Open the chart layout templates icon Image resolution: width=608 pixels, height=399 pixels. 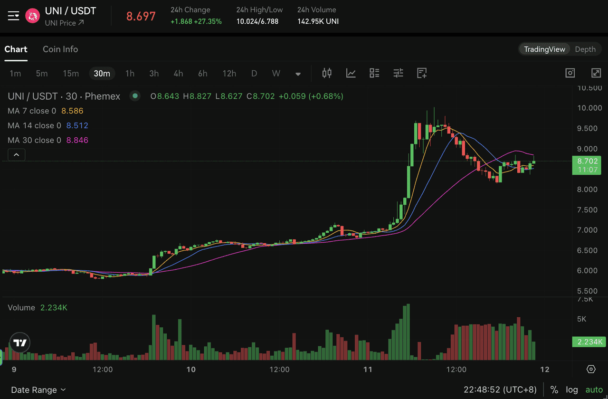374,73
